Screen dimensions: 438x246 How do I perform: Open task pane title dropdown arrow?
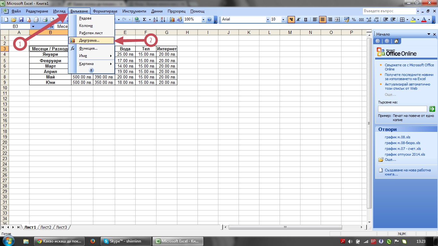429,34
